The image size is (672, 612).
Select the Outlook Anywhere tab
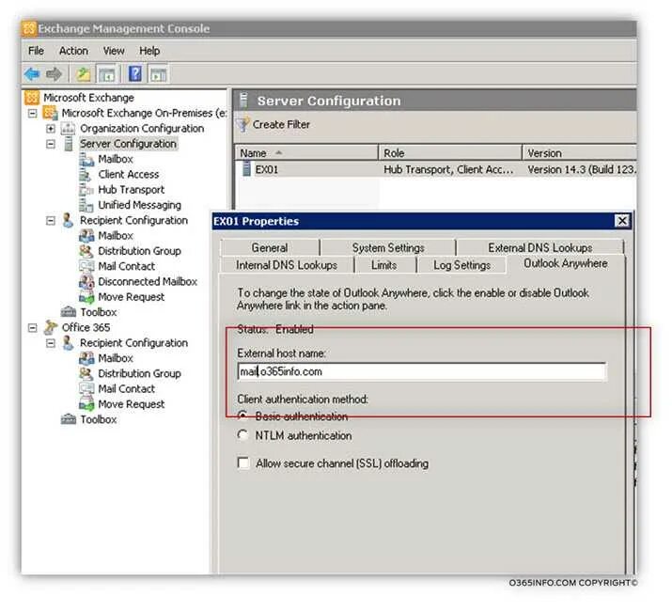pos(565,263)
